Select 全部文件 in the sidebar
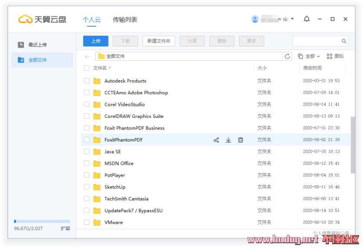 point(42,60)
